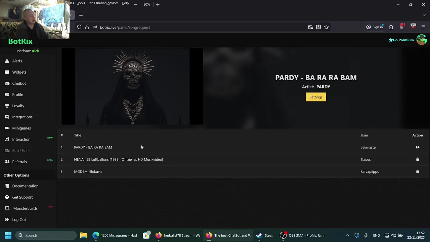This screenshot has width=430, height=242.
Task: Click the Title column header
Action: pos(78,135)
